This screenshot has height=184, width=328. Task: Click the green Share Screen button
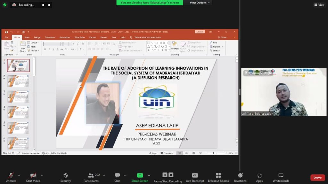click(140, 178)
